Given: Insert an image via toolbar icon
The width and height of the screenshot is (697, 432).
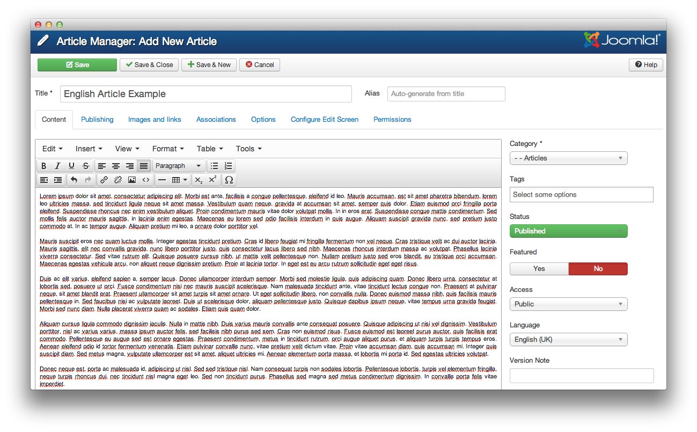Looking at the screenshot, I should [131, 180].
